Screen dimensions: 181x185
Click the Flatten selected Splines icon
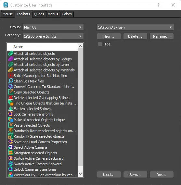[11, 109]
